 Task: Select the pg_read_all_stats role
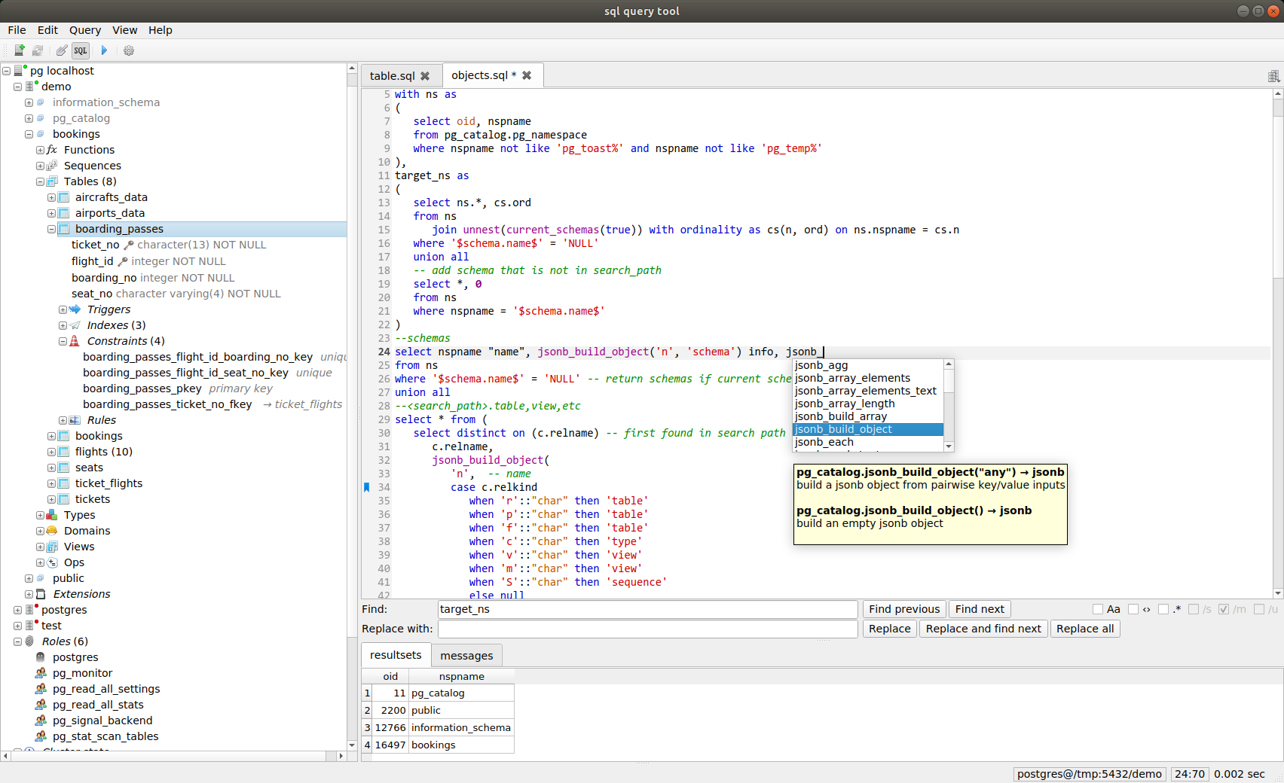point(98,705)
